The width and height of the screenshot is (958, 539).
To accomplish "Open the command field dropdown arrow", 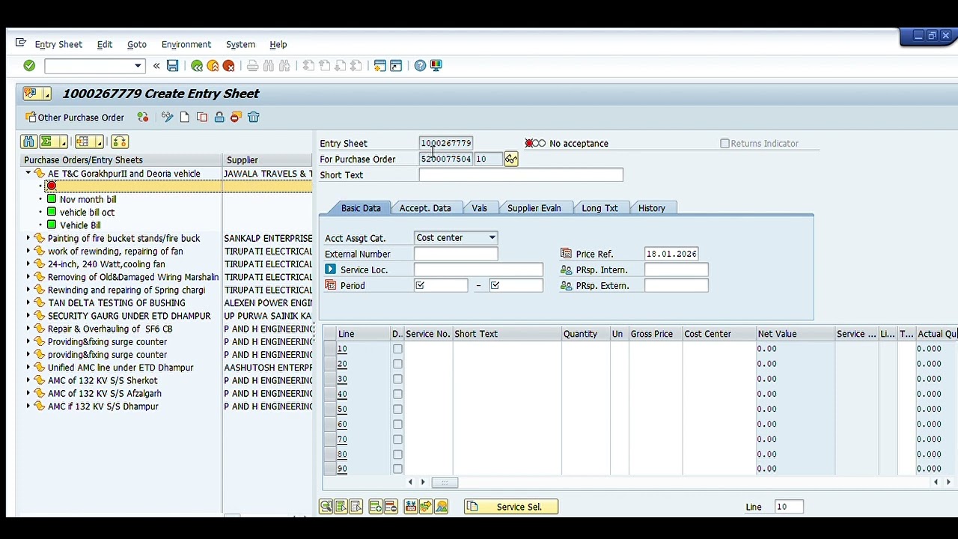I will coord(138,66).
